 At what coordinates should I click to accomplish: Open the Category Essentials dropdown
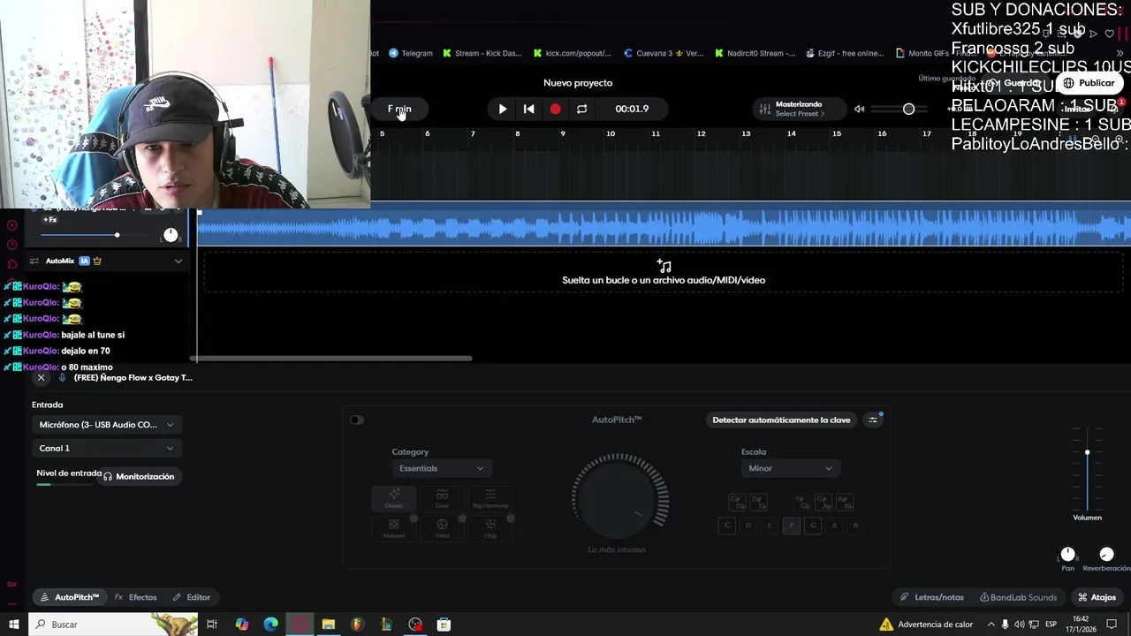pyautogui.click(x=442, y=468)
